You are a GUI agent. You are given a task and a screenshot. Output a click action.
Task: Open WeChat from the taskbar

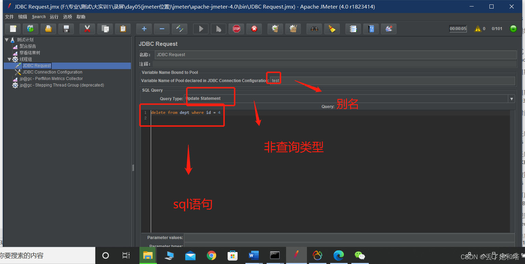360,255
